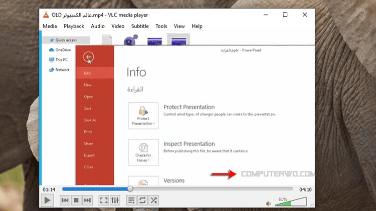This screenshot has height=211, width=376.
Task: Toggle random shuffle playback
Action: pyautogui.click(x=154, y=200)
